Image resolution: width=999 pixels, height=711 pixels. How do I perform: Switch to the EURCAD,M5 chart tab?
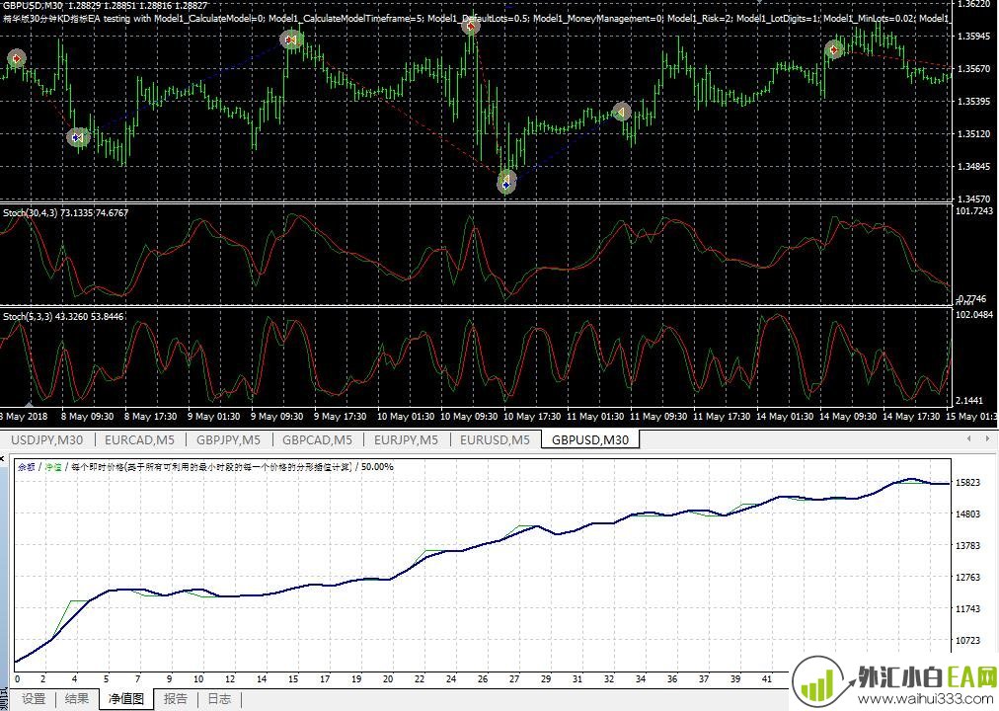point(139,439)
